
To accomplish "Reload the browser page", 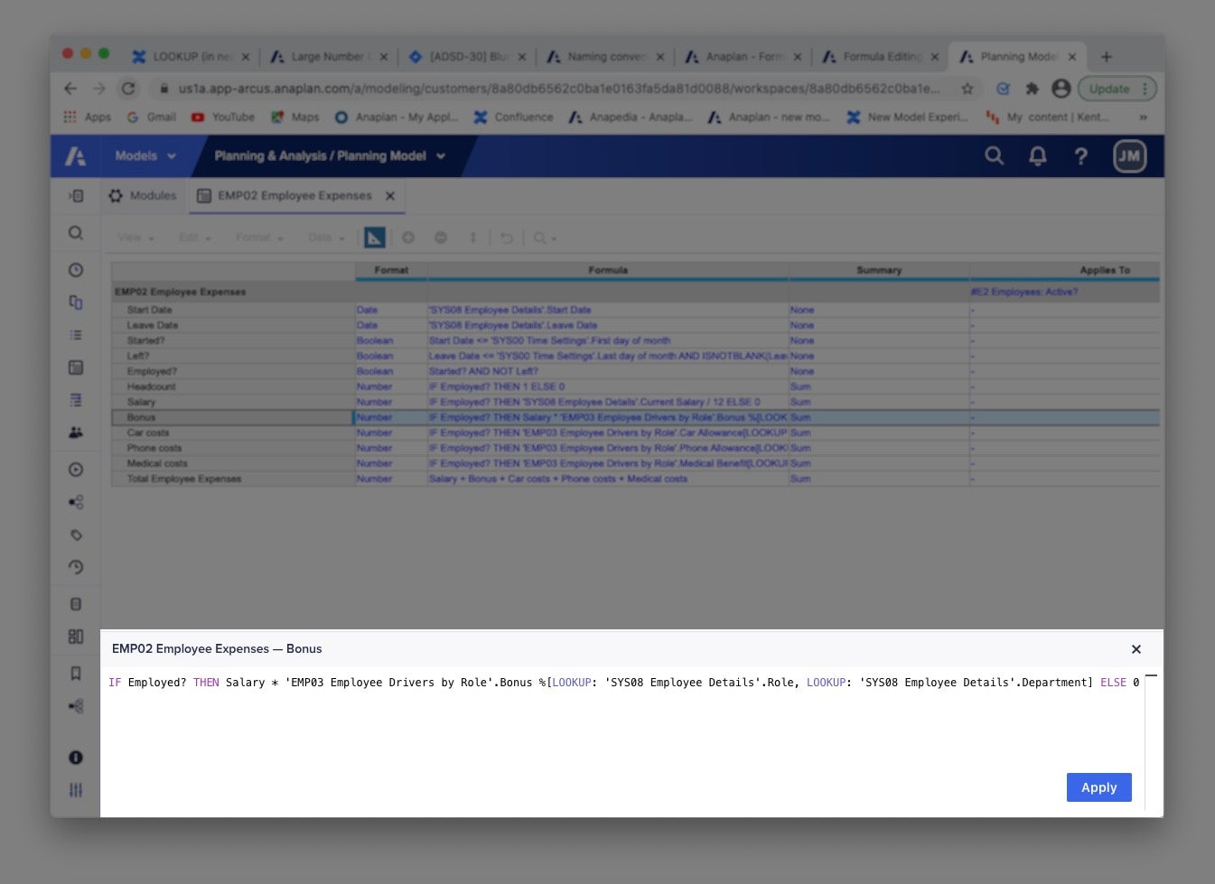I will pos(128,88).
